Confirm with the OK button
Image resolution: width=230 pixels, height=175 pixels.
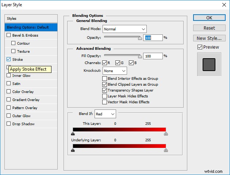click(x=209, y=18)
